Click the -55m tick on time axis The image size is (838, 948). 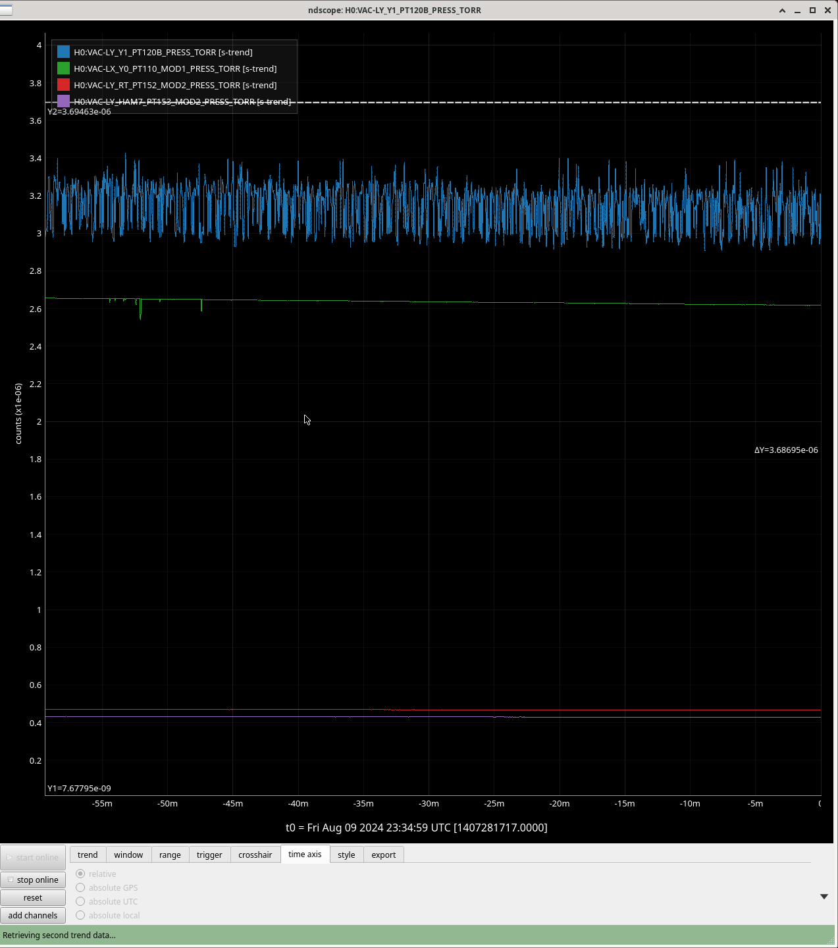102,804
